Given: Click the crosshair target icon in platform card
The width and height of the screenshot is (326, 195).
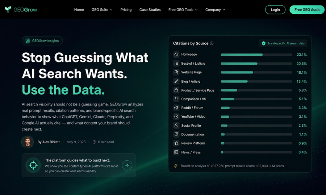Looking at the screenshot, I should [33, 165].
